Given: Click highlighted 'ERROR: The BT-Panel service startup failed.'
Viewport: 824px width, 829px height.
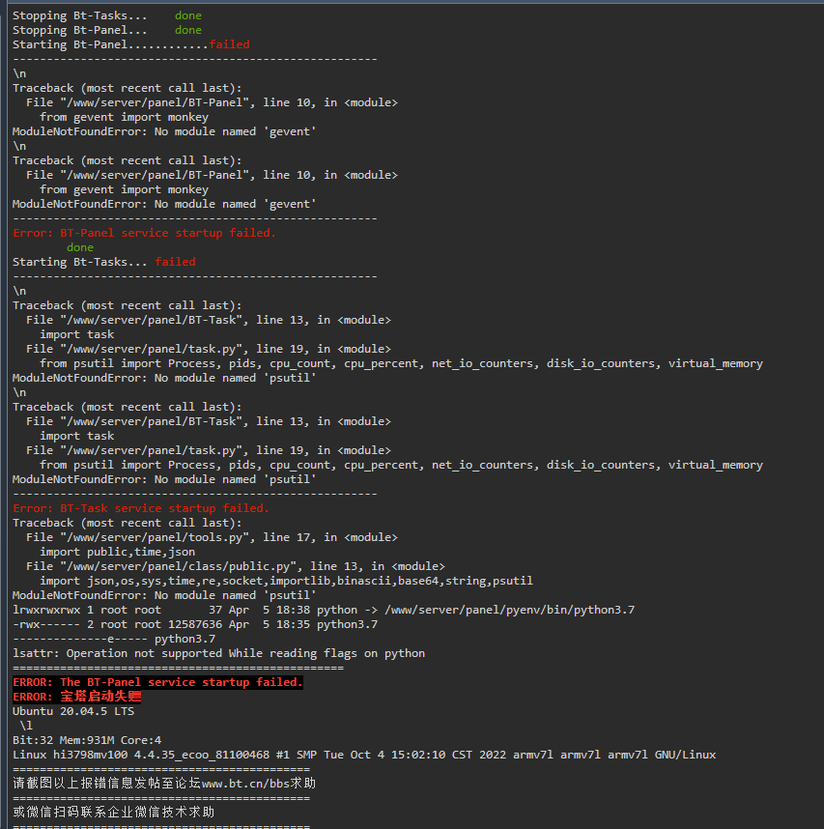Looking at the screenshot, I should click(x=158, y=682).
